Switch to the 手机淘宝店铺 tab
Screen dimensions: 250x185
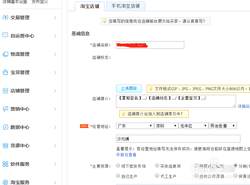(126, 6)
